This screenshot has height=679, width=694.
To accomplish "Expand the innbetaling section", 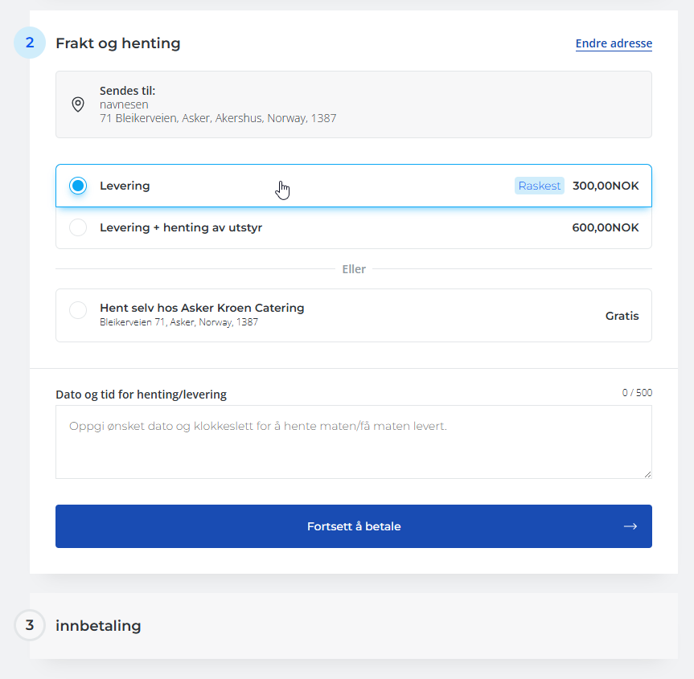I will tap(98, 625).
